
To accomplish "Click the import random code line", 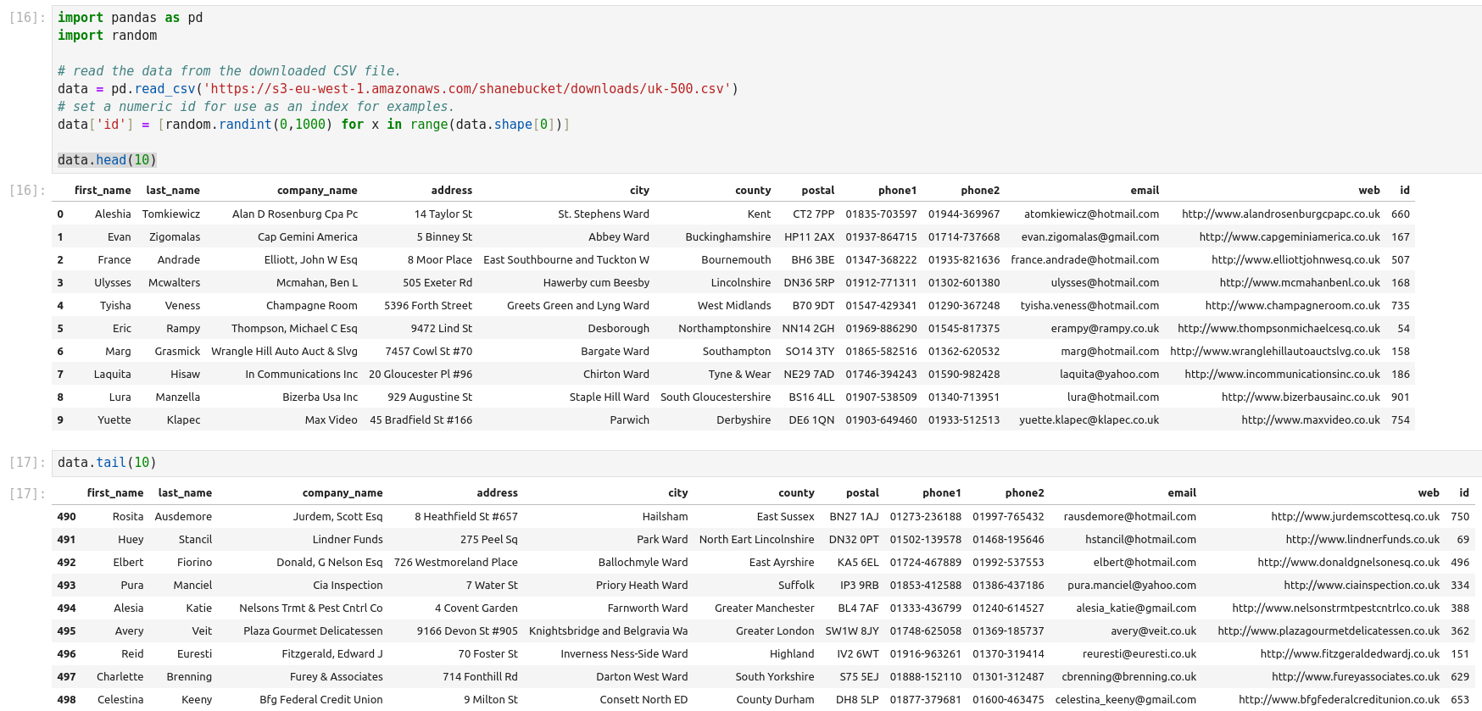I will click(x=107, y=36).
